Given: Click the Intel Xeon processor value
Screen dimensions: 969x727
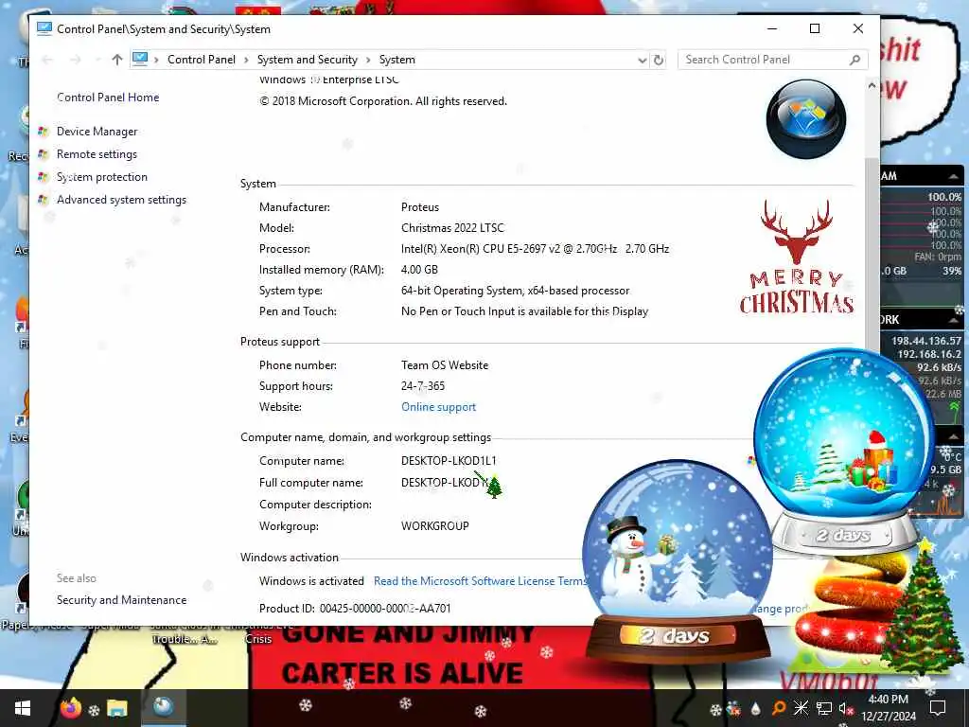Looking at the screenshot, I should click(x=536, y=249).
